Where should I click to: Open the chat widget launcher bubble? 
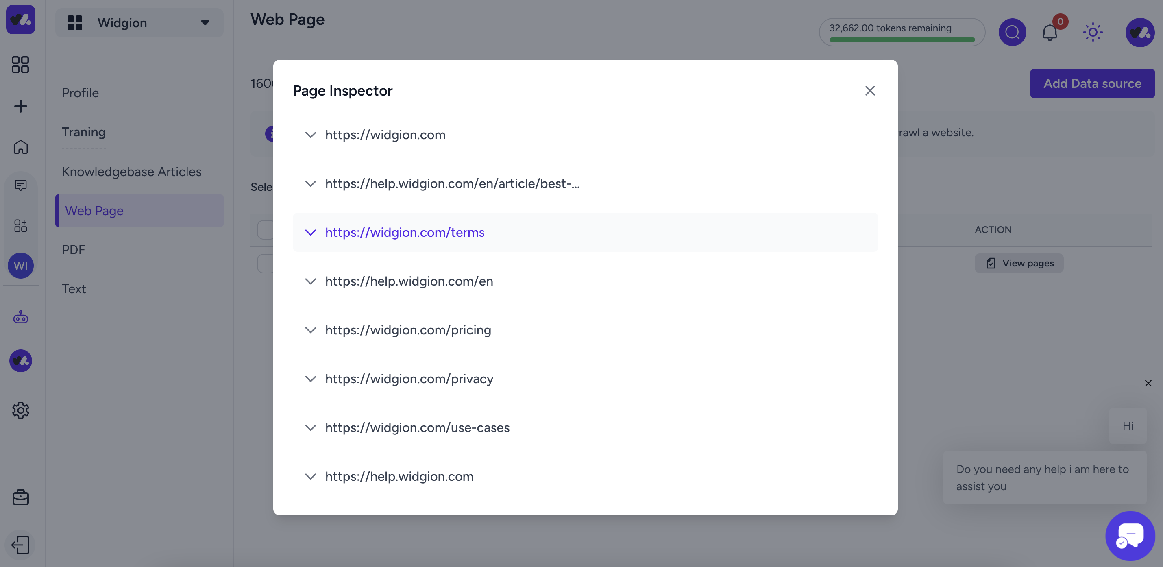click(1130, 535)
